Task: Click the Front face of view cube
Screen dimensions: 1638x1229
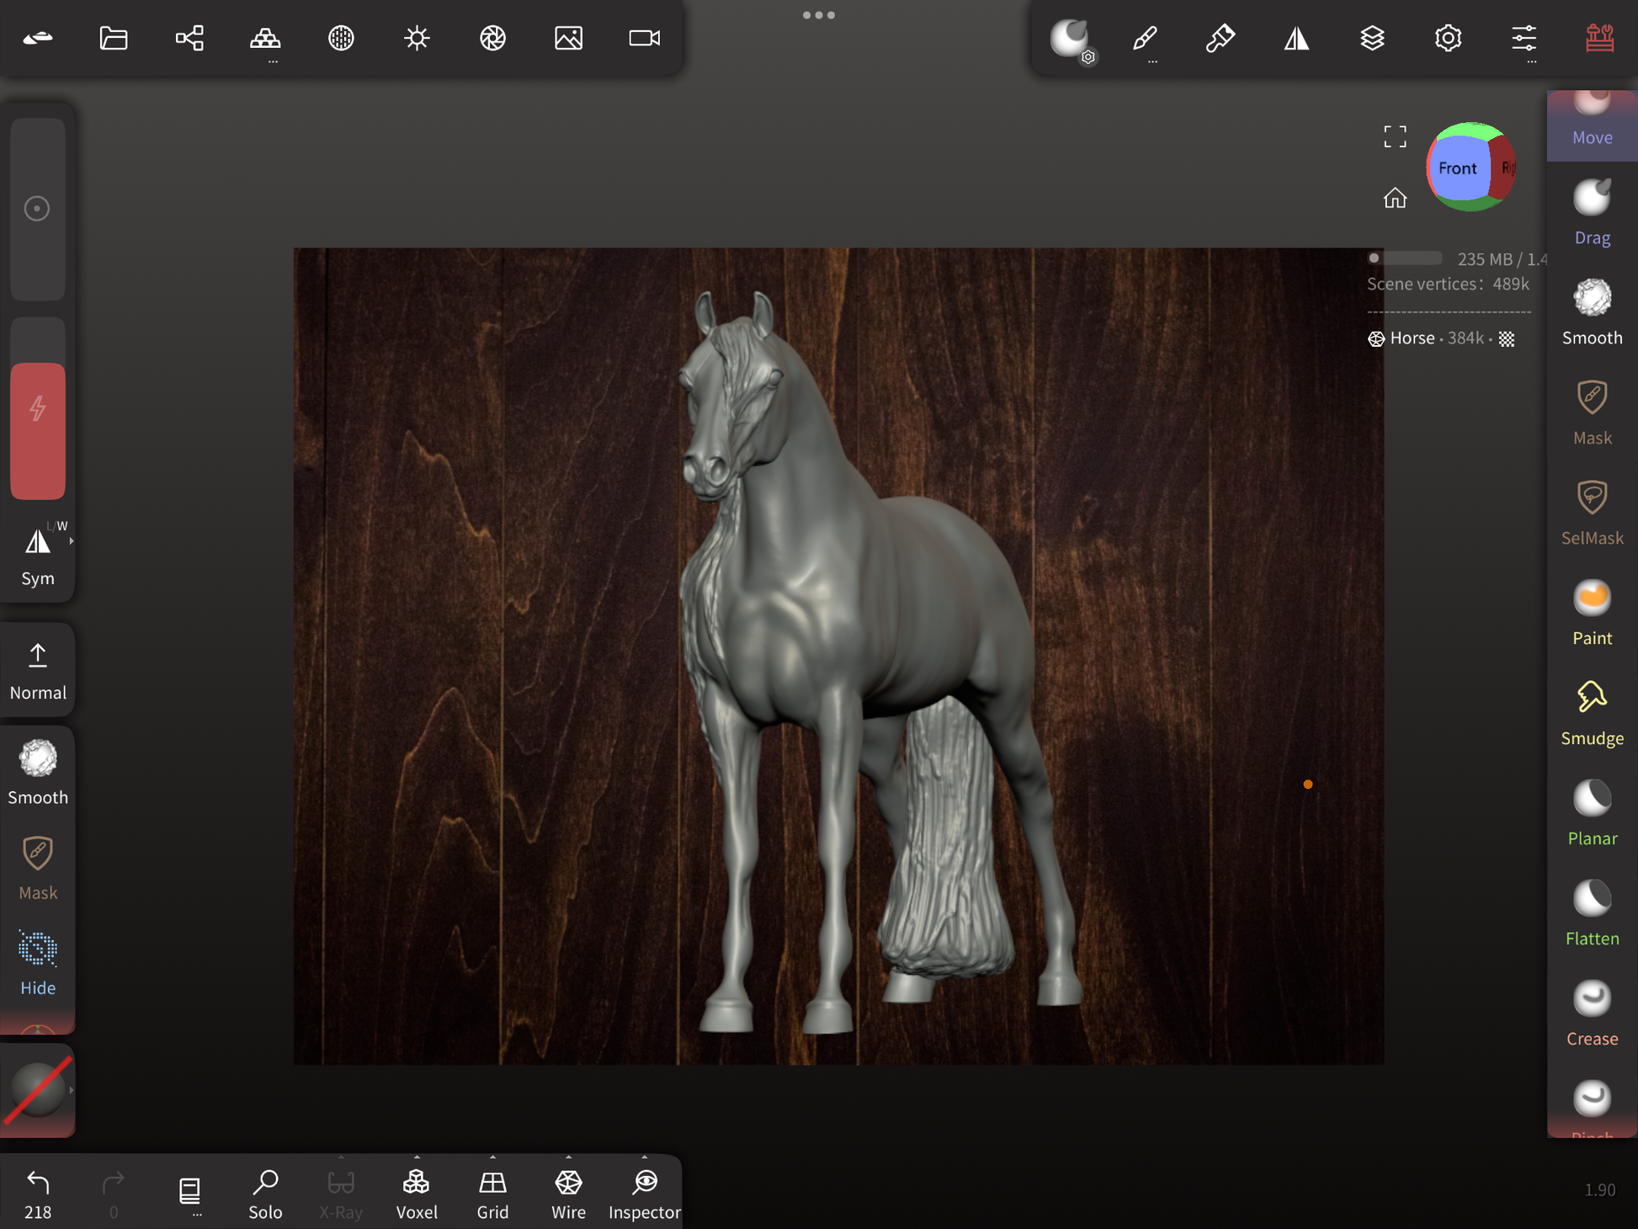Action: coord(1457,168)
